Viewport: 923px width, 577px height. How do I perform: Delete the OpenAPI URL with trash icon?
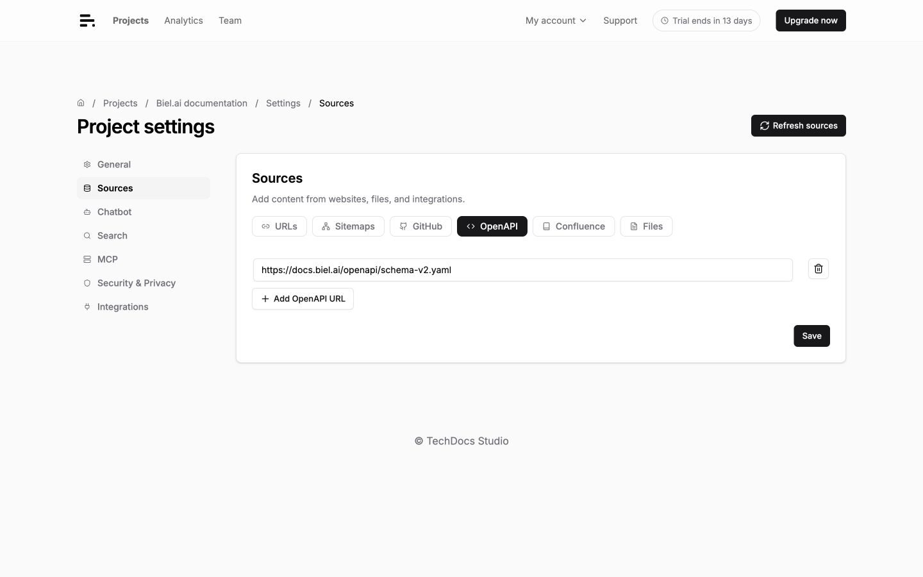pos(819,269)
